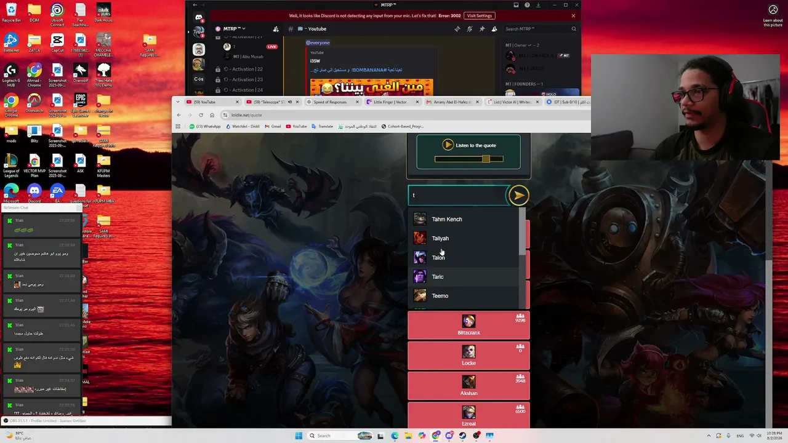Select Overwatch desktop shortcut
The width and height of the screenshot is (788, 443).
click(x=34, y=103)
